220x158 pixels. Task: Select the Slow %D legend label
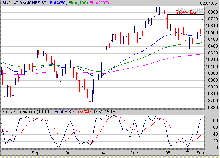tap(82, 112)
